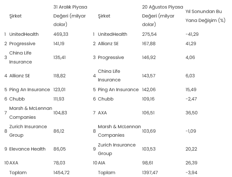Select Allianz SE in the right table
Viewport: 232px width, 177px height.
pyautogui.click(x=108, y=44)
